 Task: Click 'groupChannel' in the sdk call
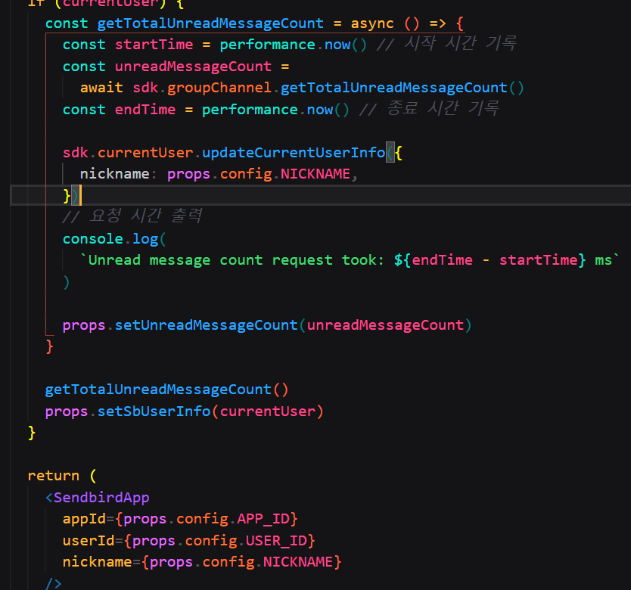[x=219, y=88]
